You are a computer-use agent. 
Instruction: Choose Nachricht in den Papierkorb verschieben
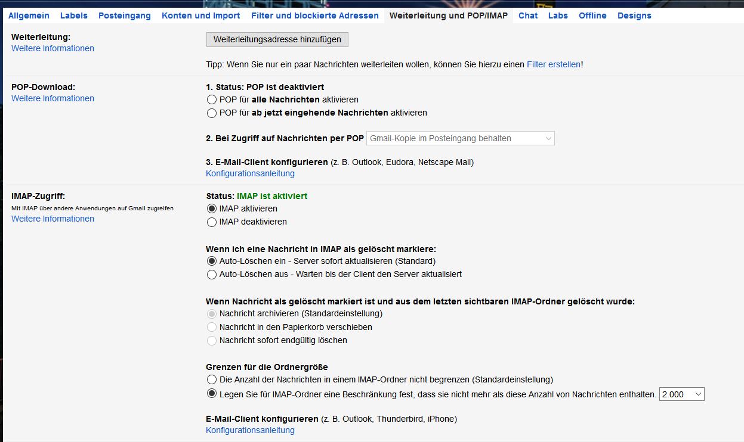click(211, 327)
